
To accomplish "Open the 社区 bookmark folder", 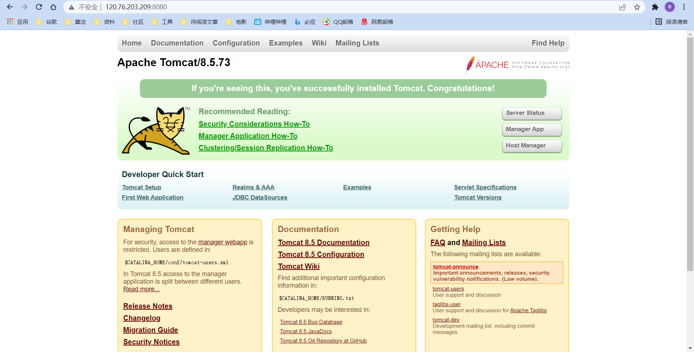I will (133, 22).
